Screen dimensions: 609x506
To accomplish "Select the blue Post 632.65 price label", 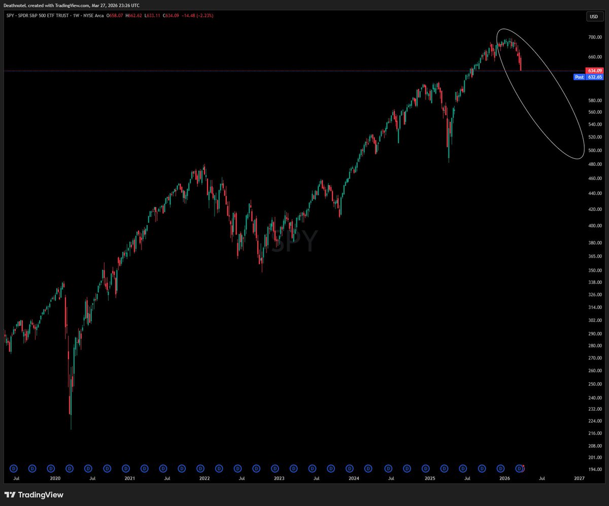I will (x=588, y=77).
